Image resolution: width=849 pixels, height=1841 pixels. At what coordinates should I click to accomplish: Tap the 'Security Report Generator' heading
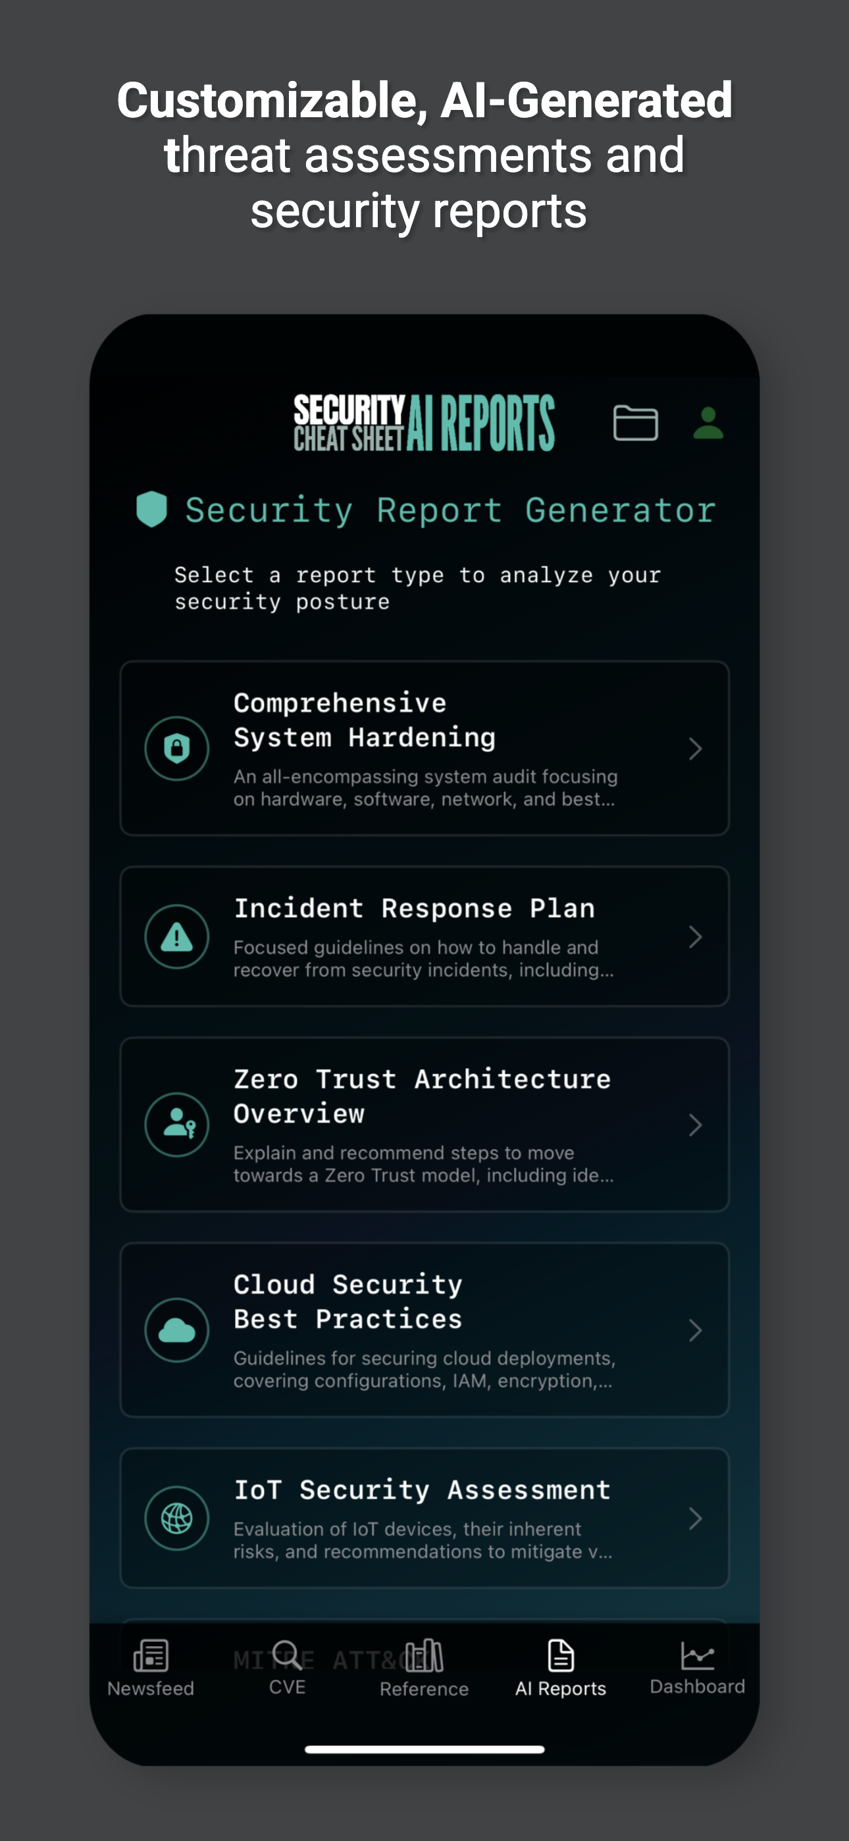450,510
